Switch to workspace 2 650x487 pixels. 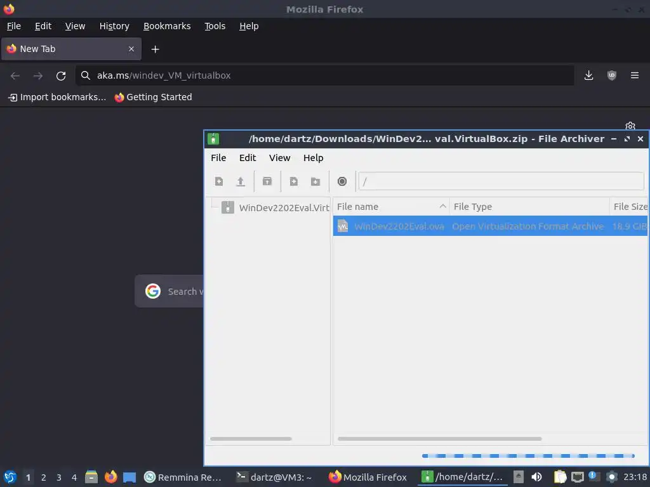(x=44, y=477)
